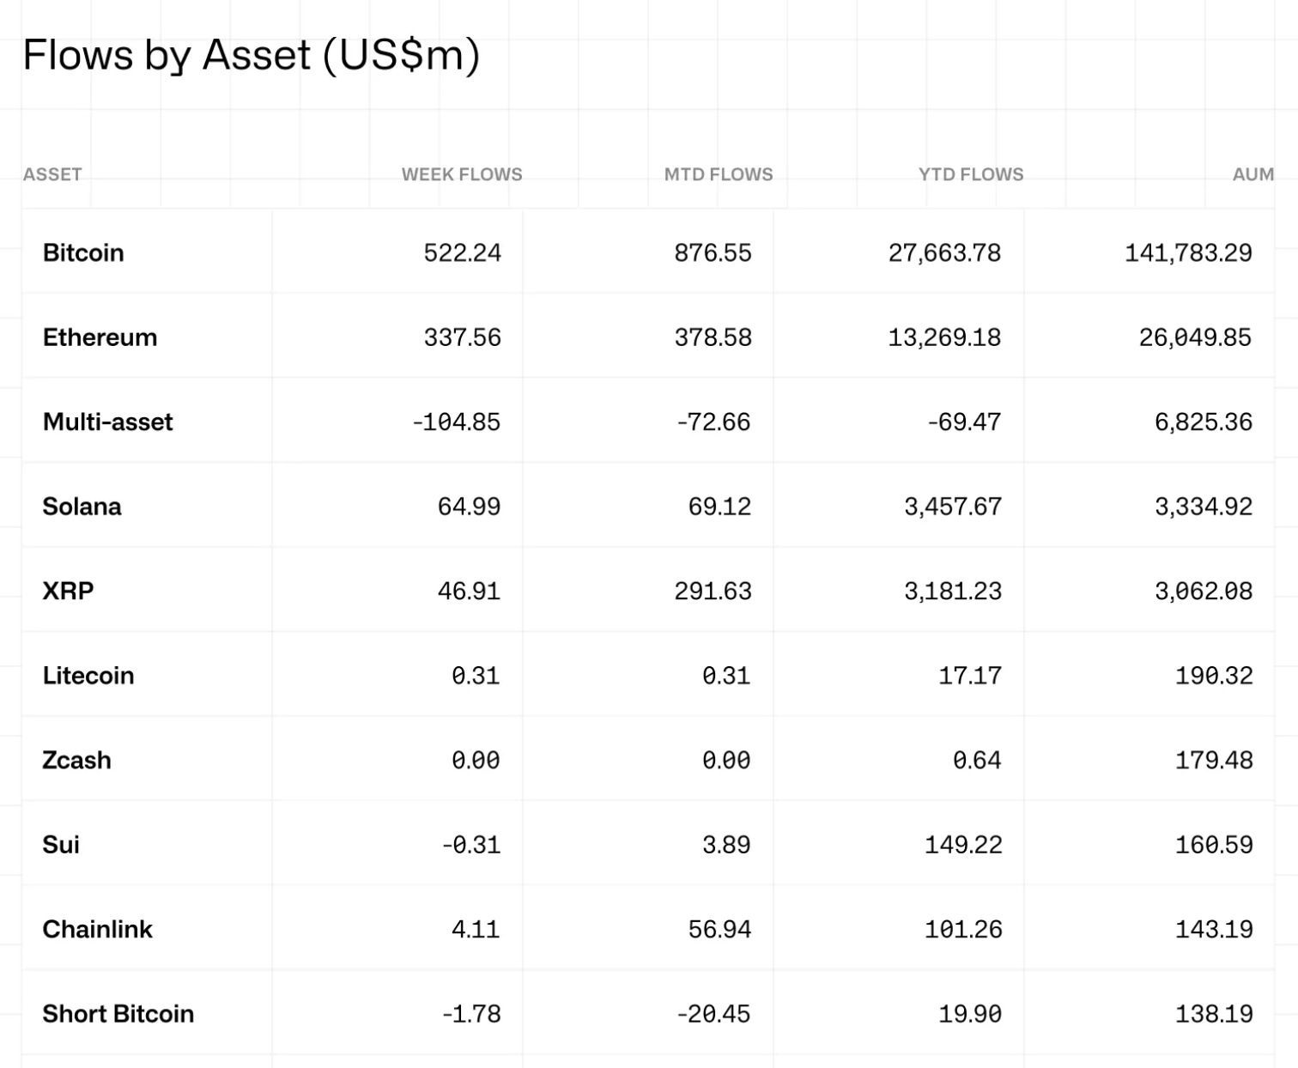Click XRP MTD flows value 291.63

click(x=713, y=591)
